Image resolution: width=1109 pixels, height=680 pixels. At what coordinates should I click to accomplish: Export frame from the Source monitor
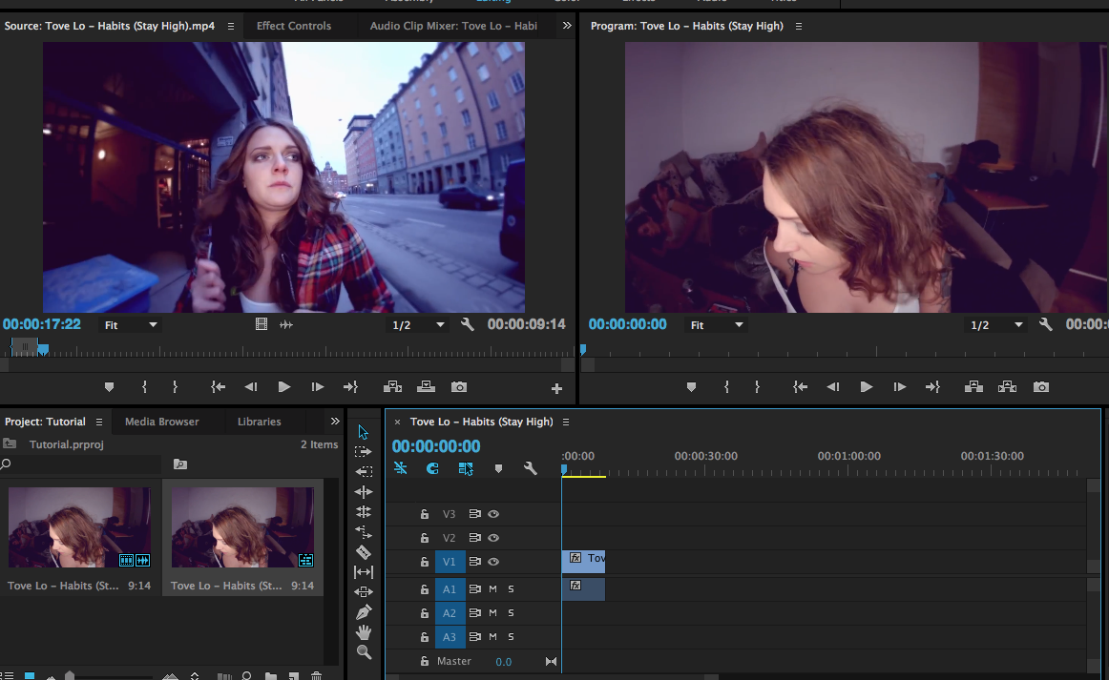(459, 387)
